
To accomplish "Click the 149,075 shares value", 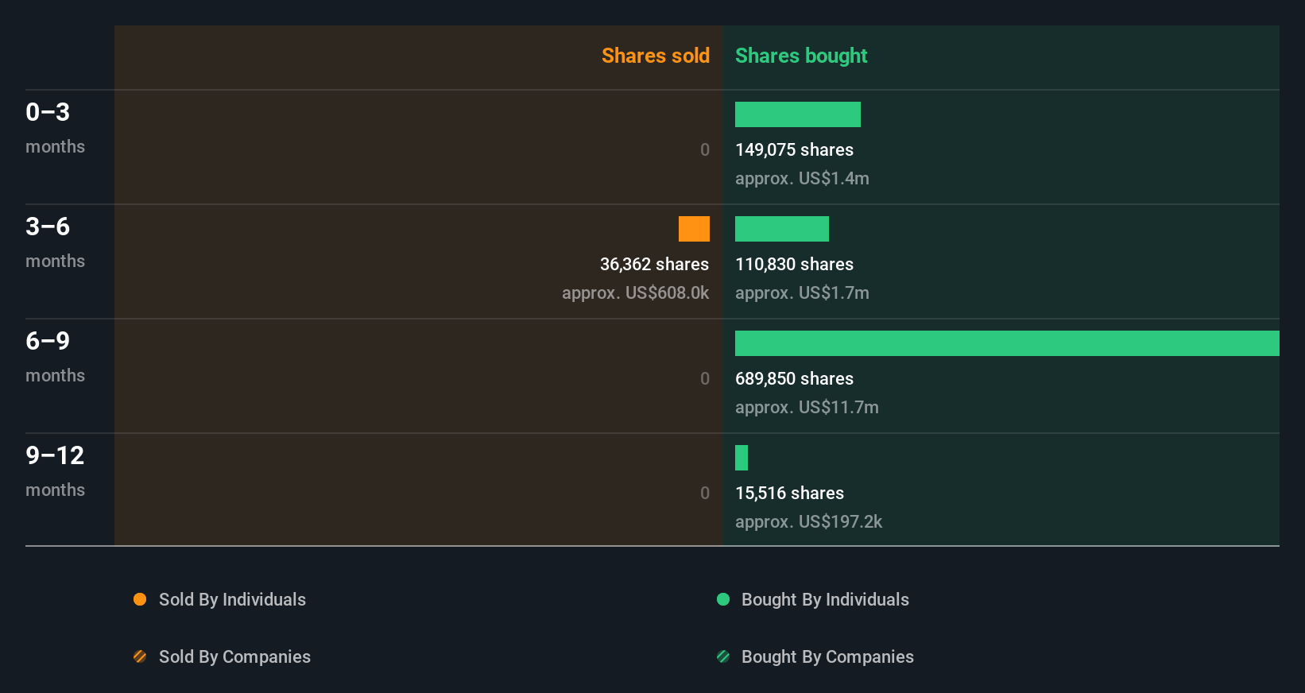I will coord(794,149).
